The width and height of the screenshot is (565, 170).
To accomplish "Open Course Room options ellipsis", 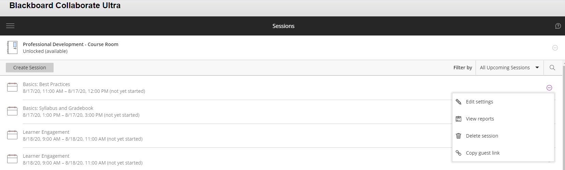I will (555, 48).
